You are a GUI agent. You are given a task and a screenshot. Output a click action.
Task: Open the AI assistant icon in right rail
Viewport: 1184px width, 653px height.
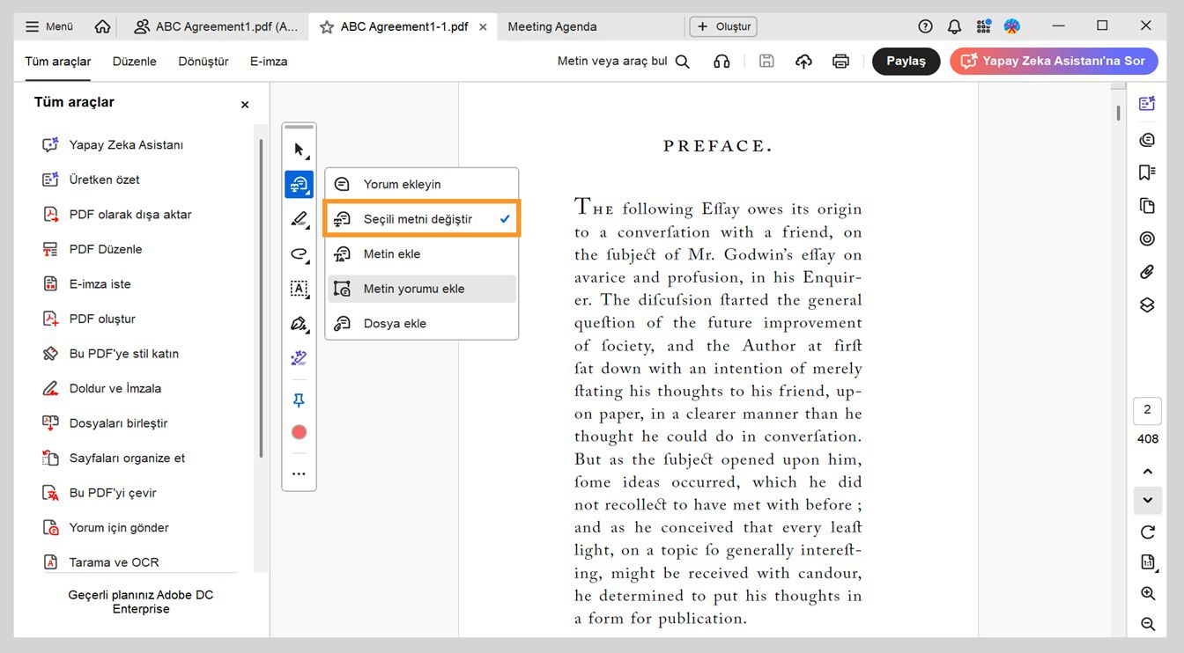tap(1146, 104)
